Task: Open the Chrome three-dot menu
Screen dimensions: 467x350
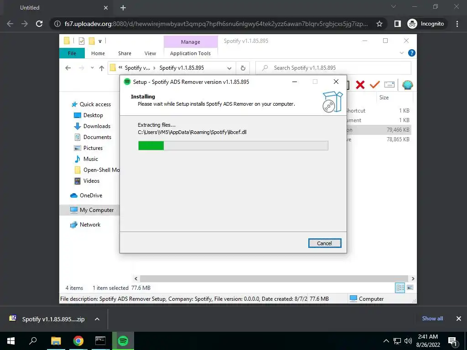Action: click(x=457, y=24)
